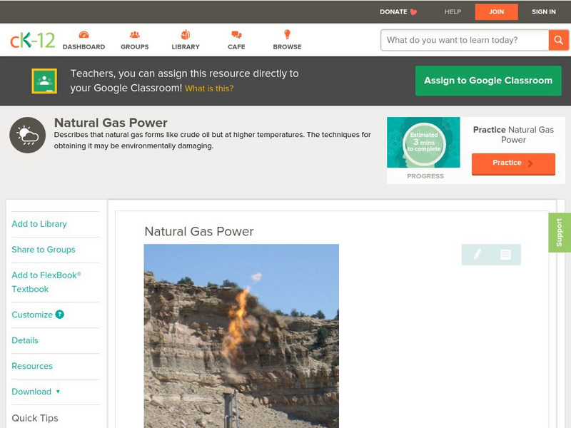Click Share to Groups
Screen dimensions: 571x428
pos(44,250)
